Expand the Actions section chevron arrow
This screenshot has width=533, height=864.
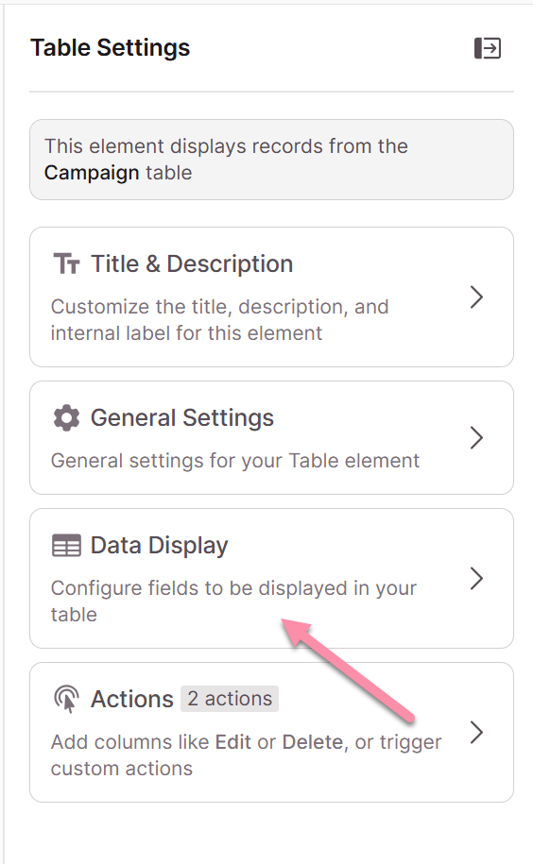[x=477, y=733]
